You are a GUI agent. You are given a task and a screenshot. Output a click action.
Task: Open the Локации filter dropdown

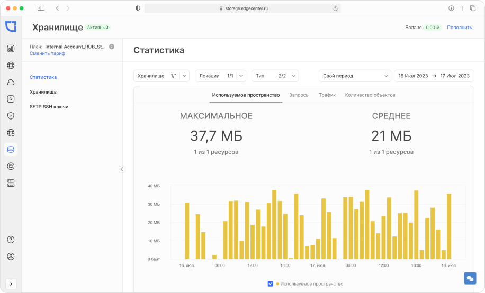(x=220, y=76)
